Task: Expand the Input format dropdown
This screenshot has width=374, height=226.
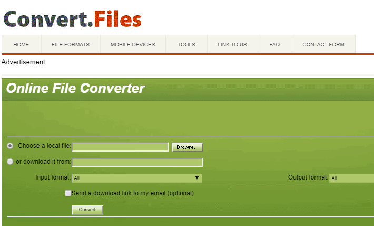Action: (137, 178)
